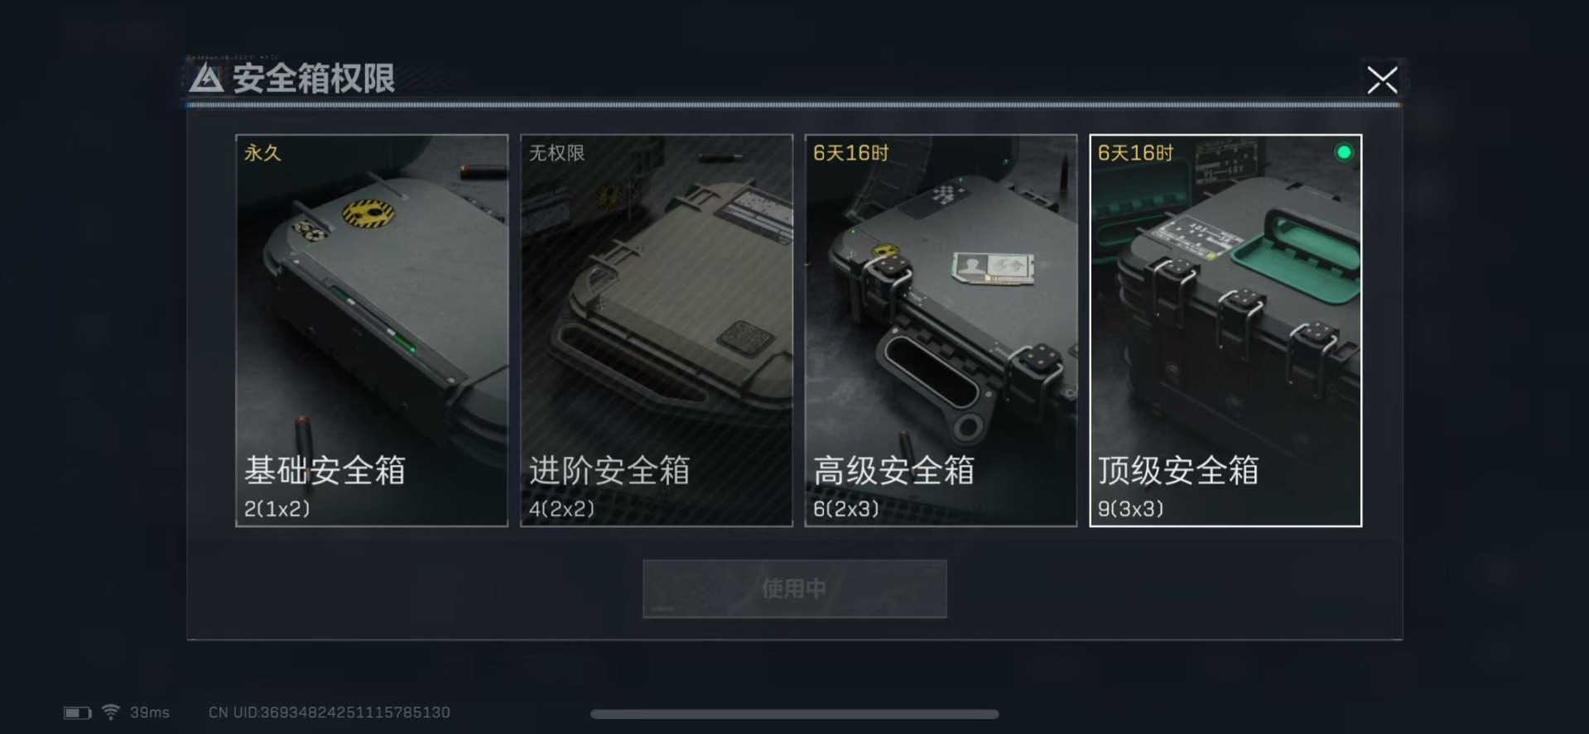Close the 安全箱权限 dialog
The width and height of the screenshot is (1589, 734).
click(x=1382, y=80)
